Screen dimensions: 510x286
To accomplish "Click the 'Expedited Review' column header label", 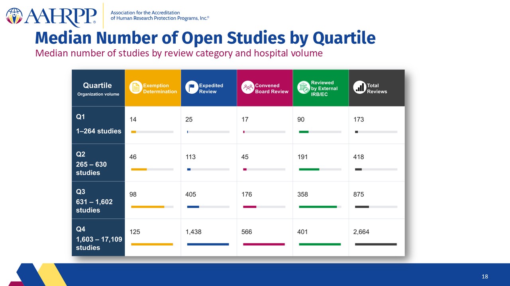I will (211, 88).
